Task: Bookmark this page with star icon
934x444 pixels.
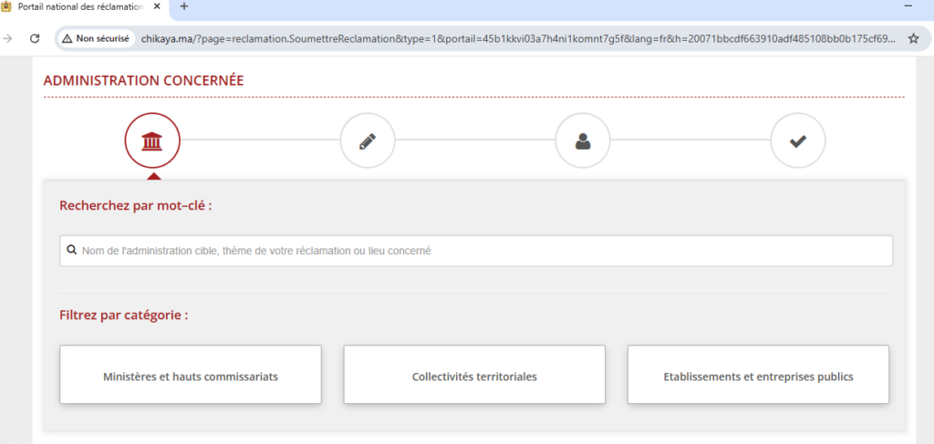Action: [x=913, y=38]
